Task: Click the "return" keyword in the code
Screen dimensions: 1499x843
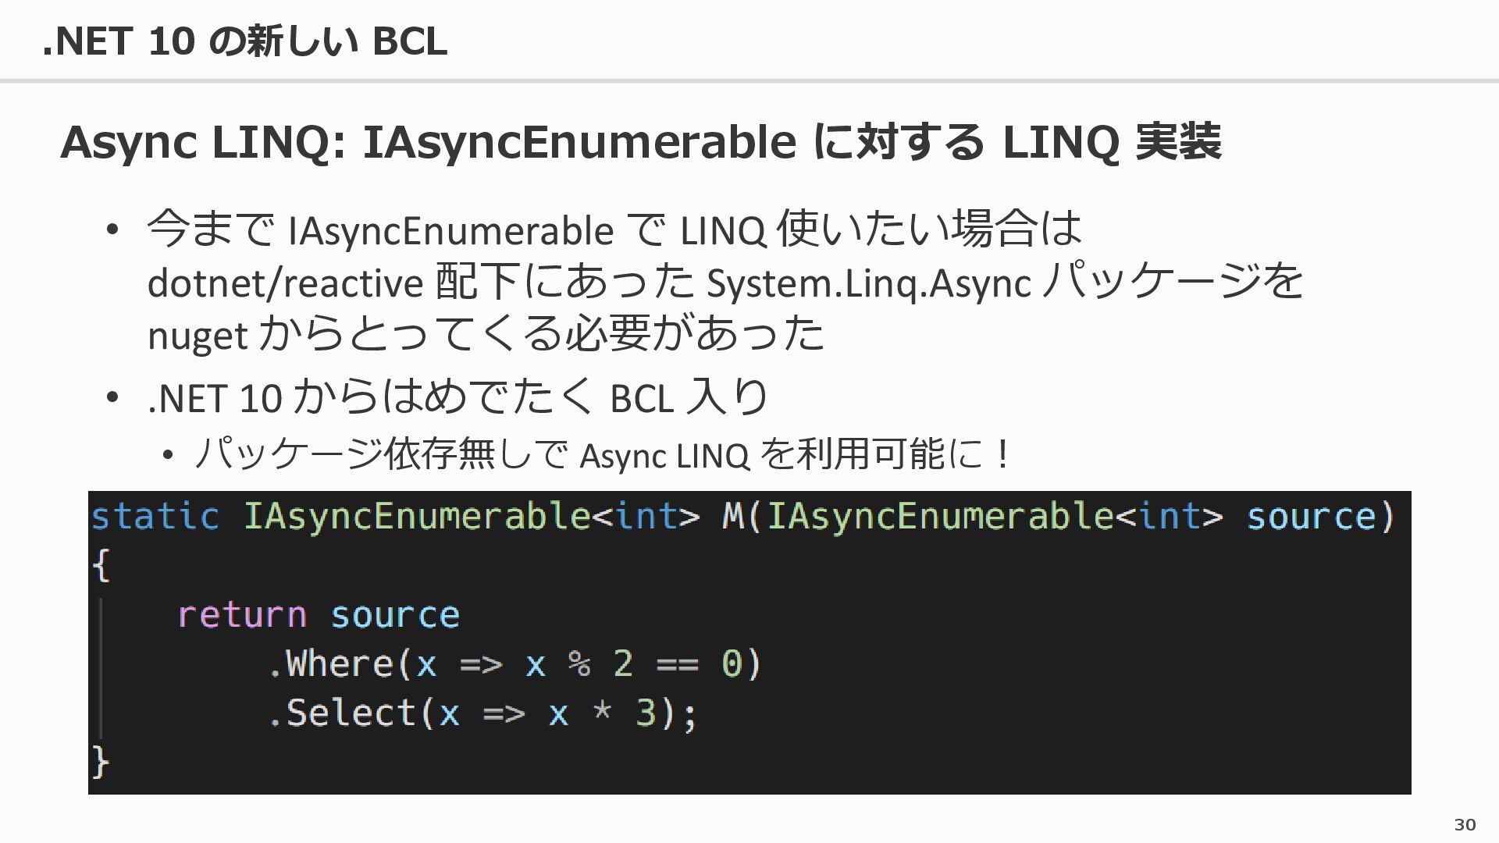Action: (242, 615)
